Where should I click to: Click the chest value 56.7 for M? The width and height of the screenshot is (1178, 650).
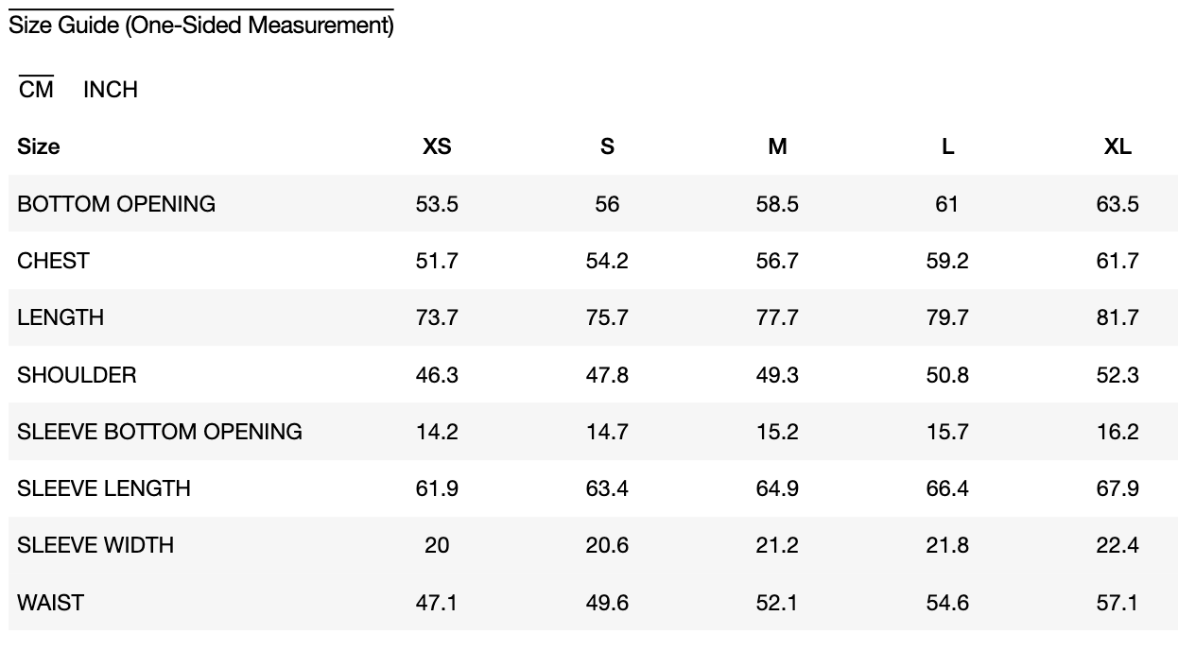pos(777,261)
